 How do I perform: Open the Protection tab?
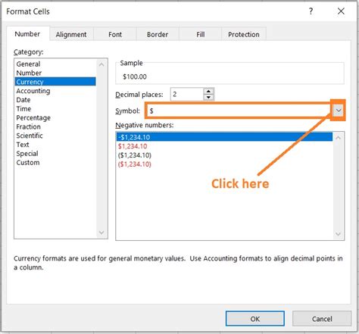(x=244, y=34)
